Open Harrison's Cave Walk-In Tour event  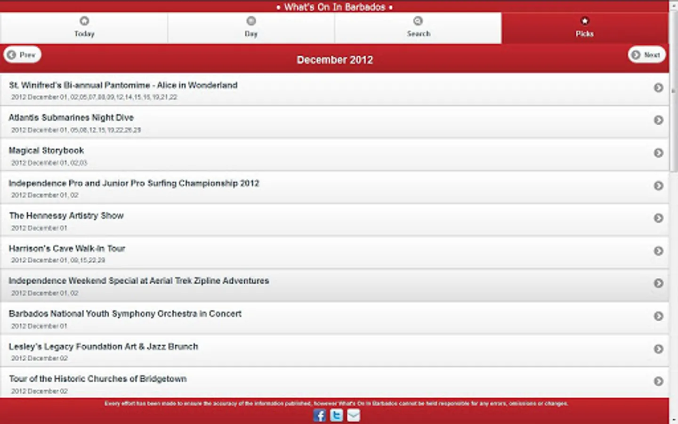[x=334, y=253]
